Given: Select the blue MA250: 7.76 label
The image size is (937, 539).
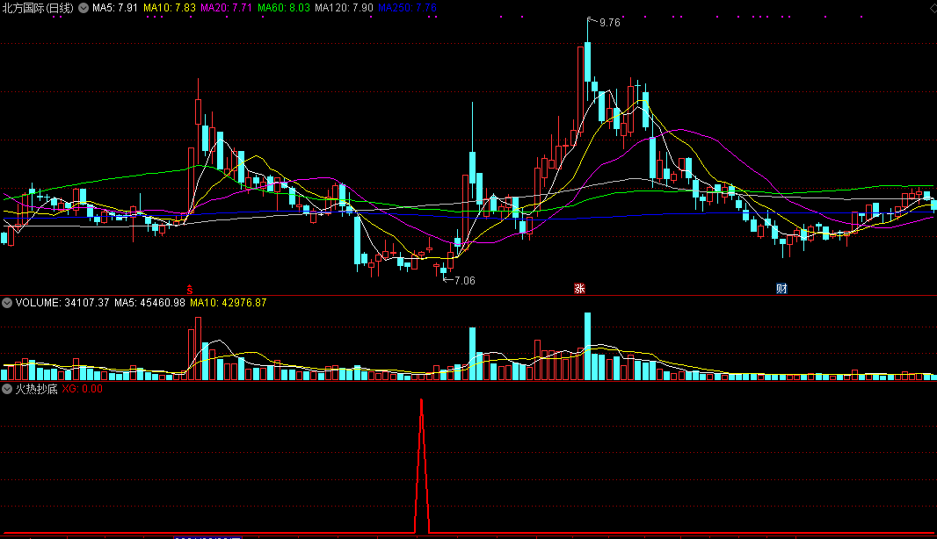Looking at the screenshot, I should click(408, 8).
